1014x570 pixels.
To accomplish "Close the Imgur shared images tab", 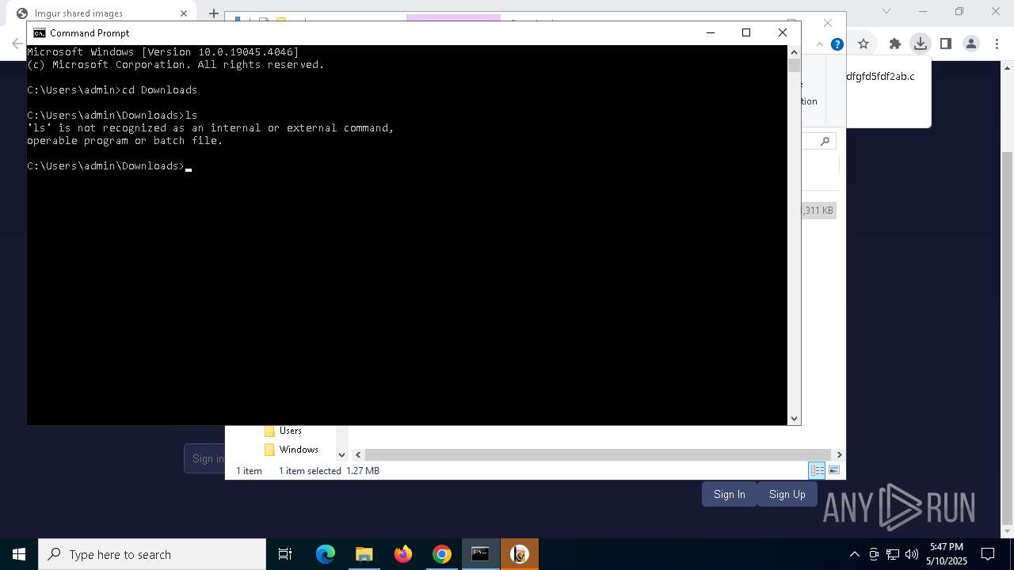I will click(x=184, y=13).
